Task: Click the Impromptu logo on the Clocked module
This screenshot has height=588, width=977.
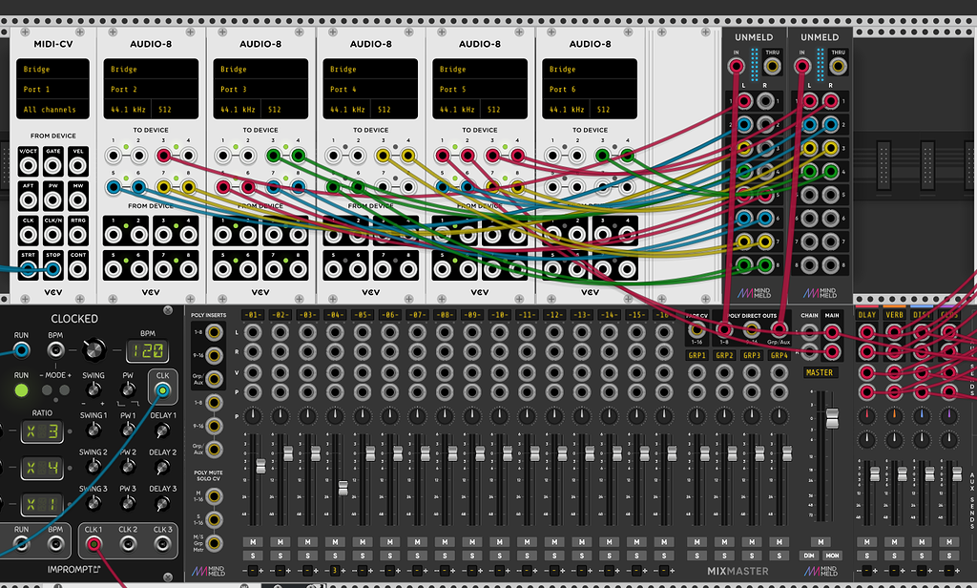Action: tap(73, 568)
